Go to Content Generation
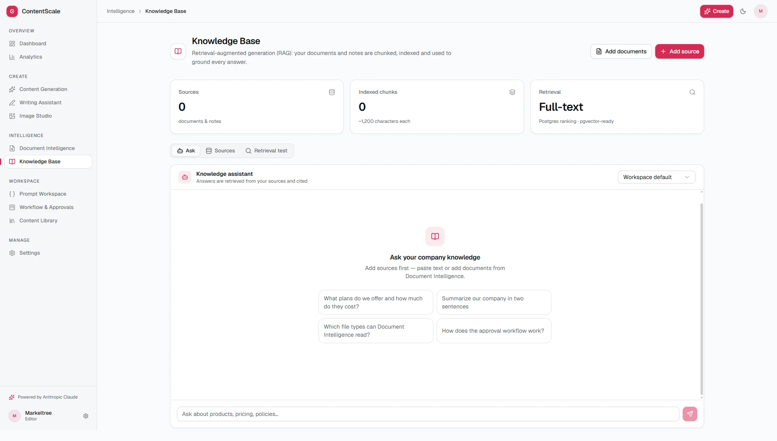The width and height of the screenshot is (777, 441). pos(48,89)
